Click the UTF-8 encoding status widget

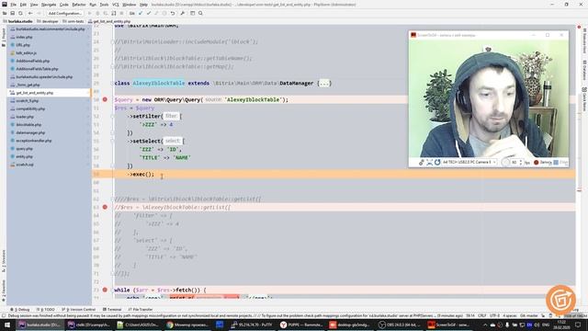click(494, 315)
